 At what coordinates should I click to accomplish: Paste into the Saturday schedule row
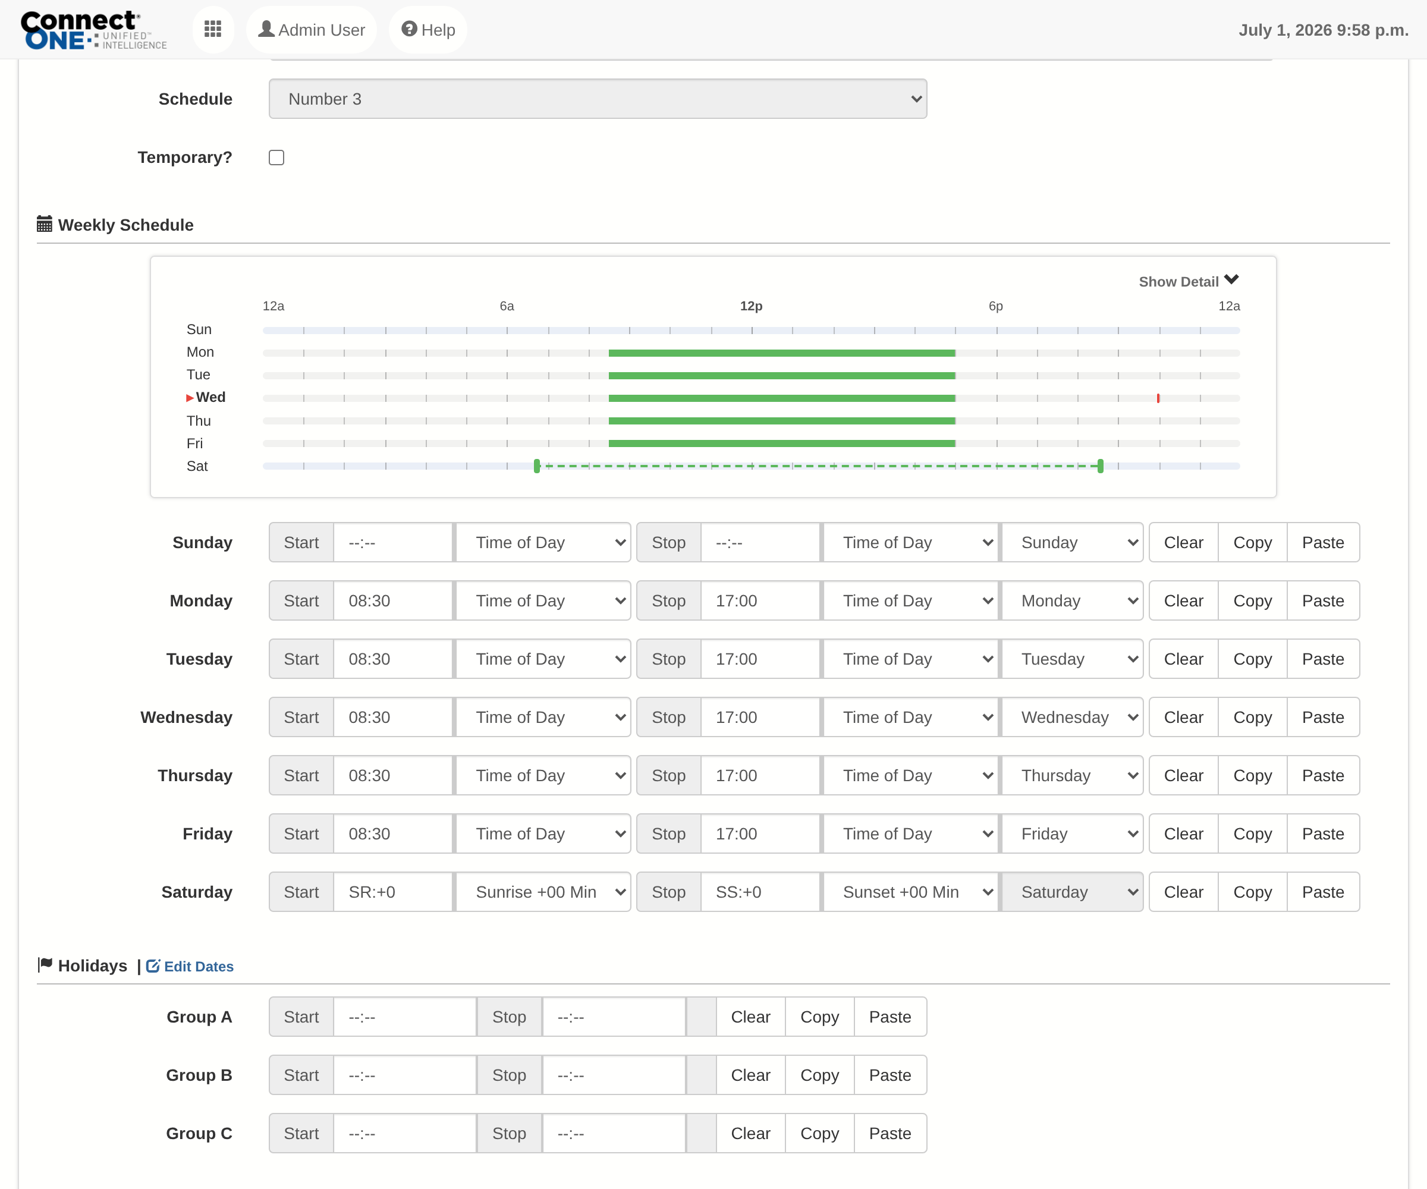point(1323,892)
